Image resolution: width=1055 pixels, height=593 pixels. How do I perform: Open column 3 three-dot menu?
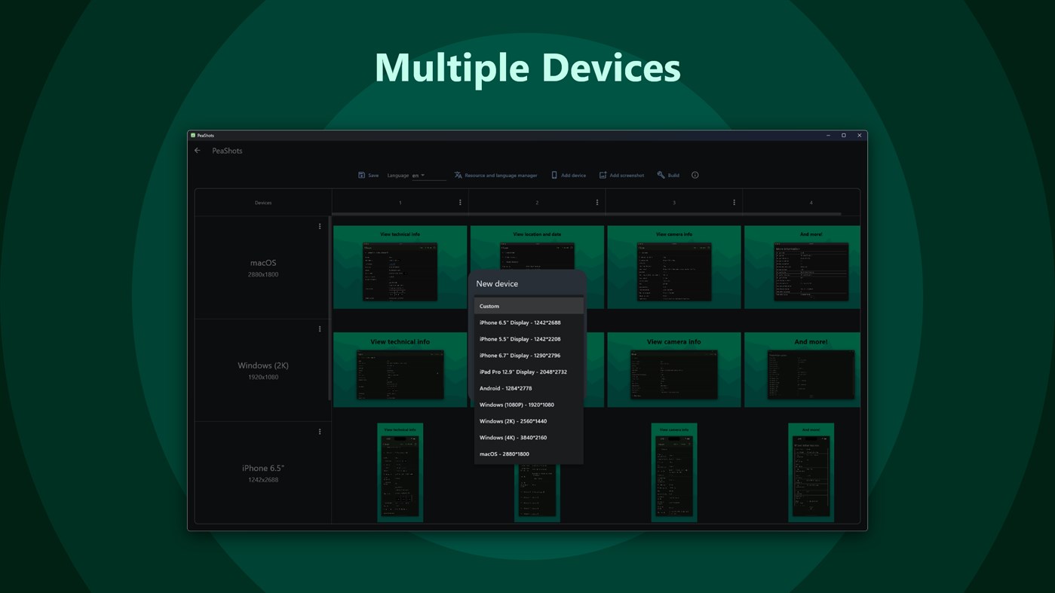734,202
